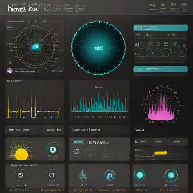Open the third menu item in the top-right header
The width and height of the screenshot is (193, 193).
pyautogui.click(x=174, y=7)
